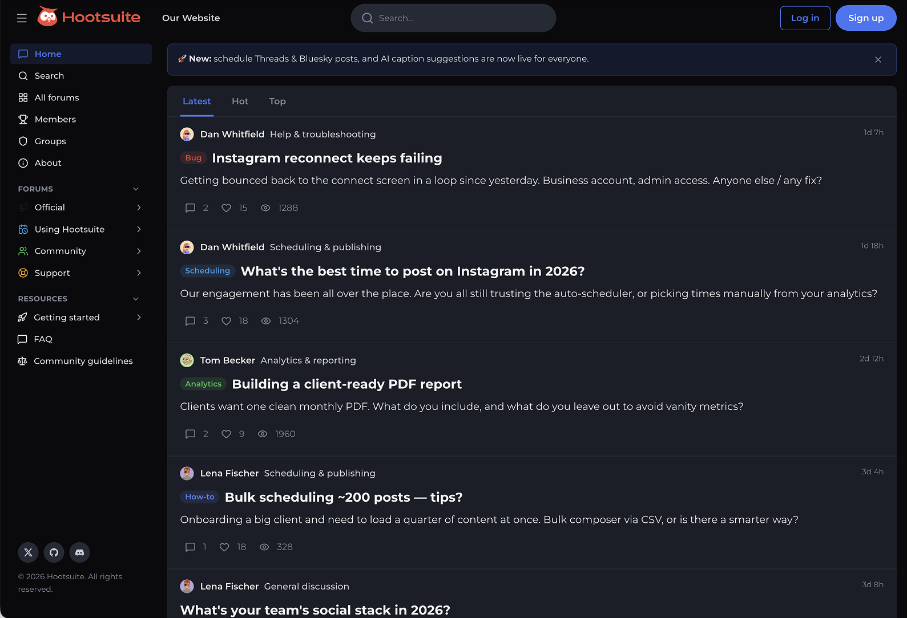Expand the Official forum category
Image resolution: width=907 pixels, height=618 pixels.
coord(139,208)
